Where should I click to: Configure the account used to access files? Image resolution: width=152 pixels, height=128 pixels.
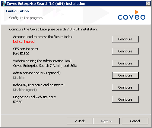[125, 39]
